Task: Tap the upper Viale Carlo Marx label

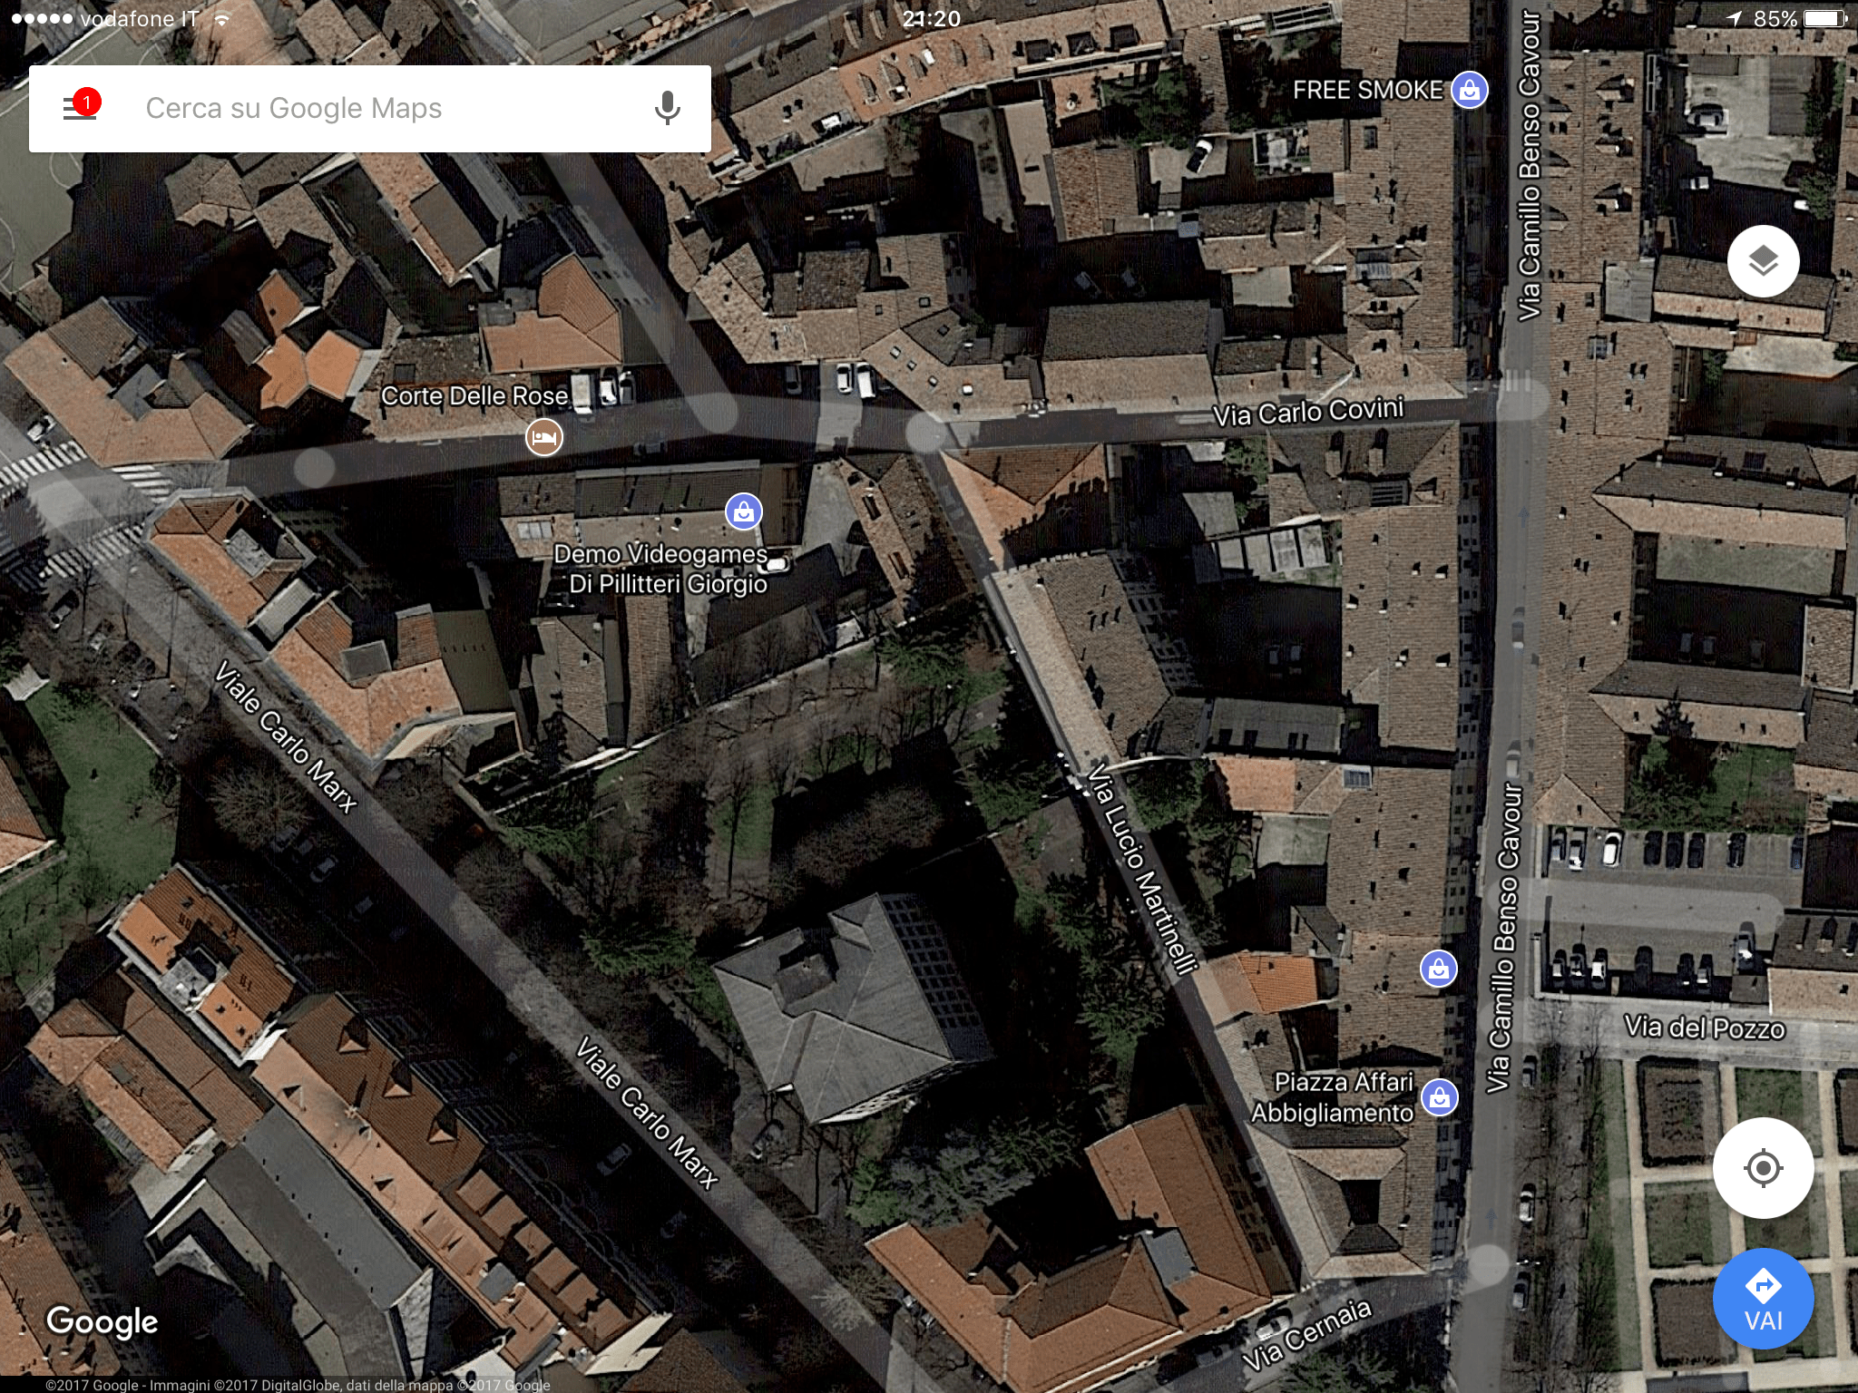Action: 285,735
